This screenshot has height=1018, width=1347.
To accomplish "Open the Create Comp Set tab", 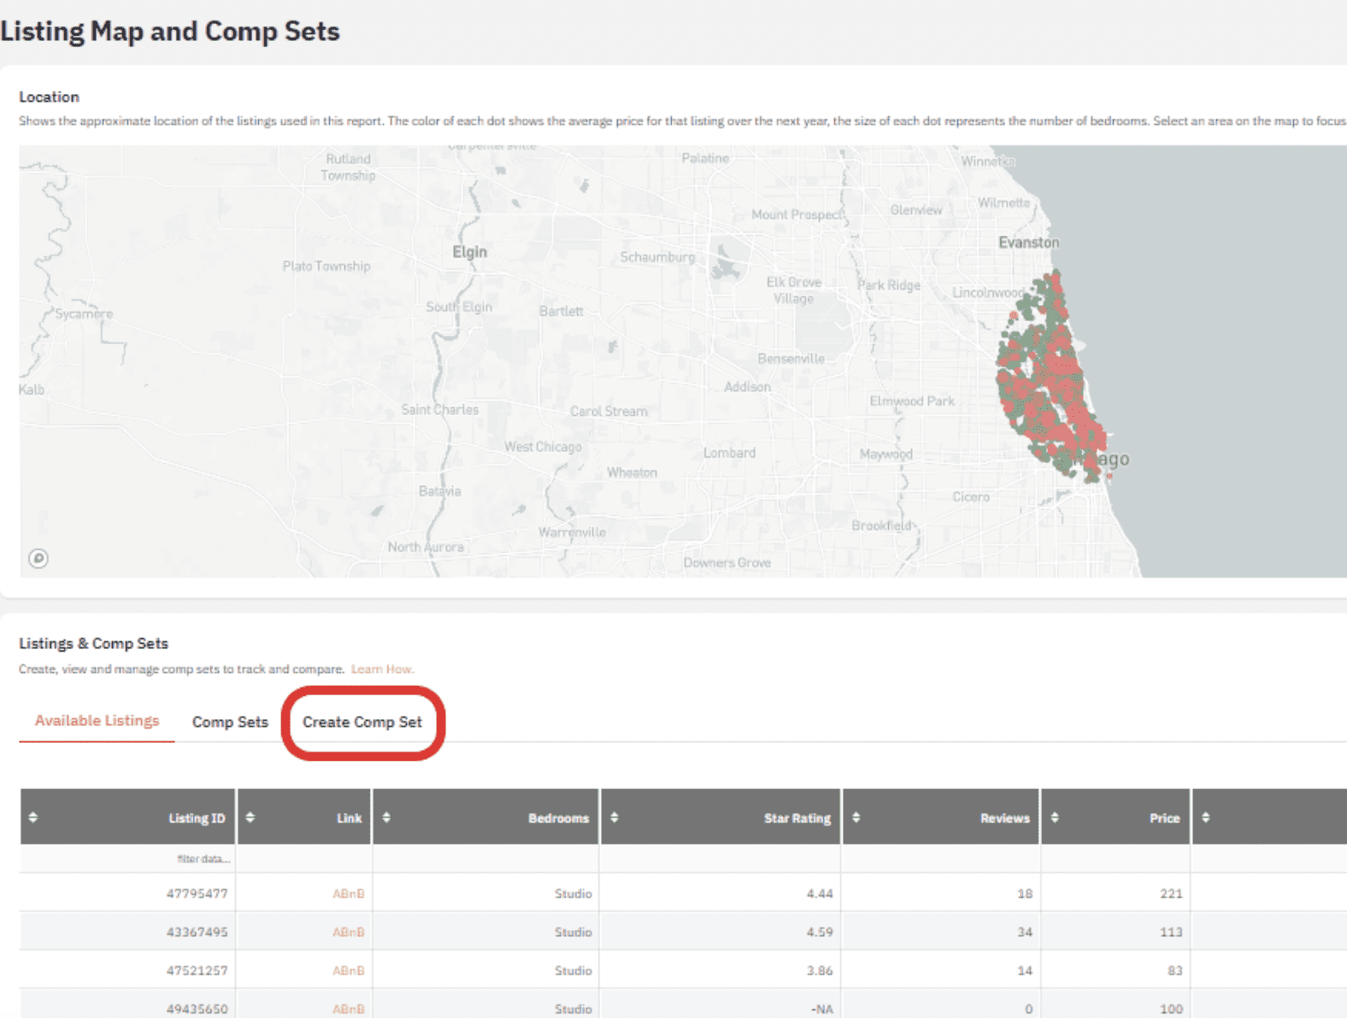I will coord(362,722).
